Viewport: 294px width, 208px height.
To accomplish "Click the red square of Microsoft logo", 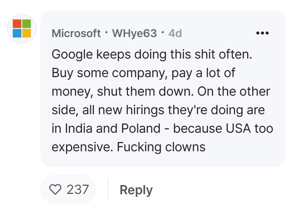I will click(x=17, y=24).
